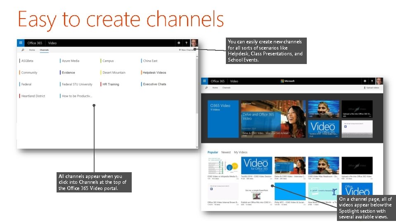The width and height of the screenshot is (396, 223).
Task: Open app launcher in Channels list window
Action: point(21,43)
